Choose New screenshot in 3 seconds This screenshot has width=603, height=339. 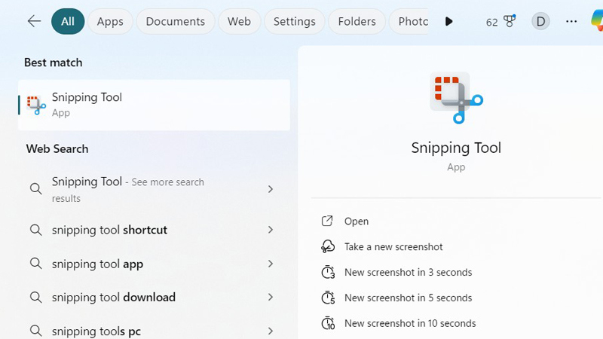pyautogui.click(x=408, y=272)
